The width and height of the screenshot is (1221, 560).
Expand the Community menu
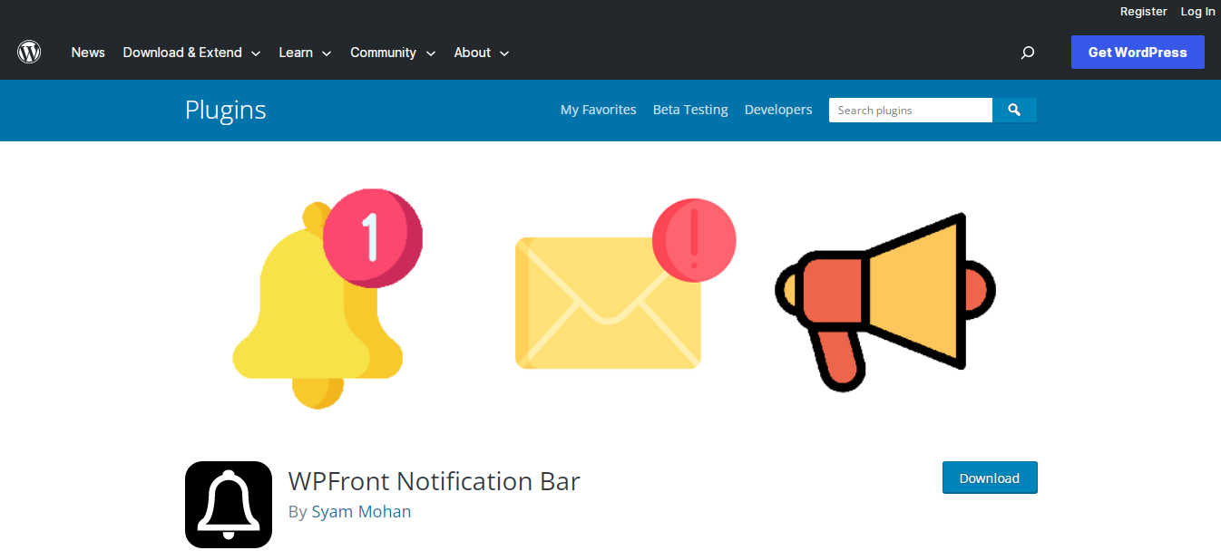[385, 53]
